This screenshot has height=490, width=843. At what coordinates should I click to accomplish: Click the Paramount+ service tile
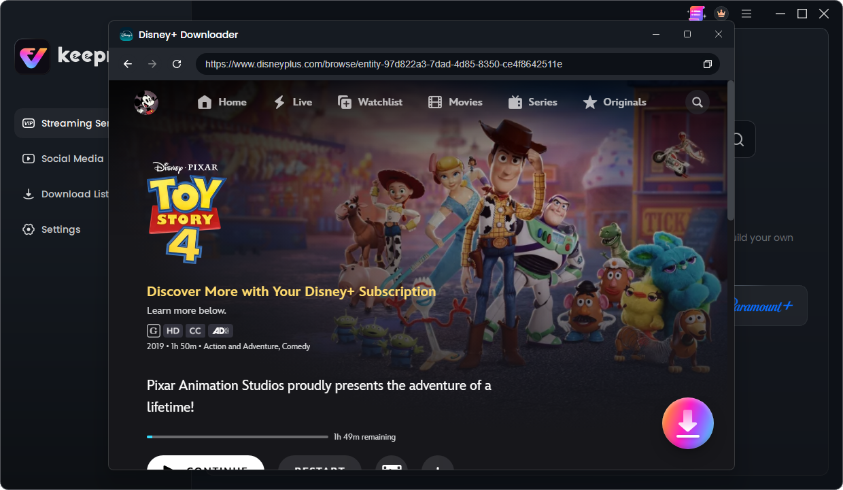(x=770, y=306)
